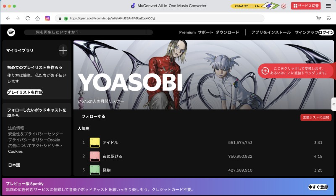Open the lower Cookies link

tap(16, 152)
